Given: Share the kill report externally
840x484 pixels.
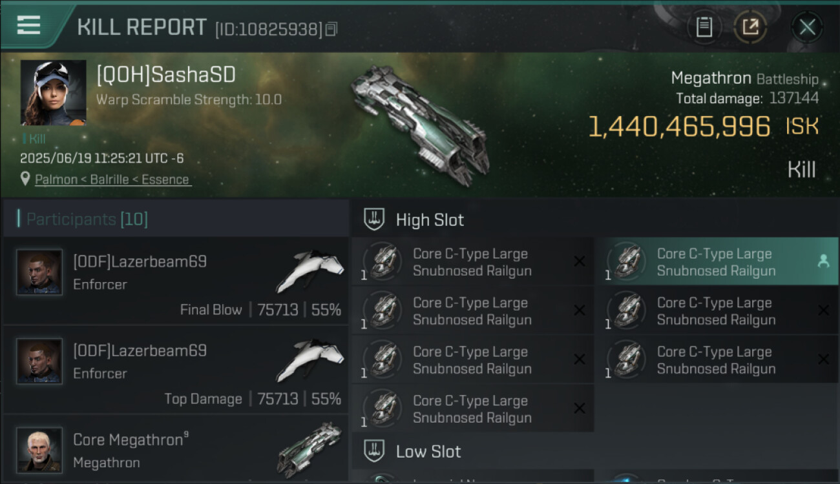Looking at the screenshot, I should [x=750, y=27].
